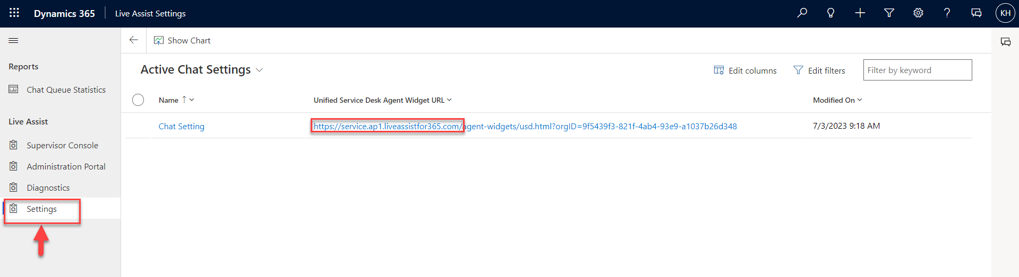Open the liveassistfor365 widget URL link

coord(525,126)
